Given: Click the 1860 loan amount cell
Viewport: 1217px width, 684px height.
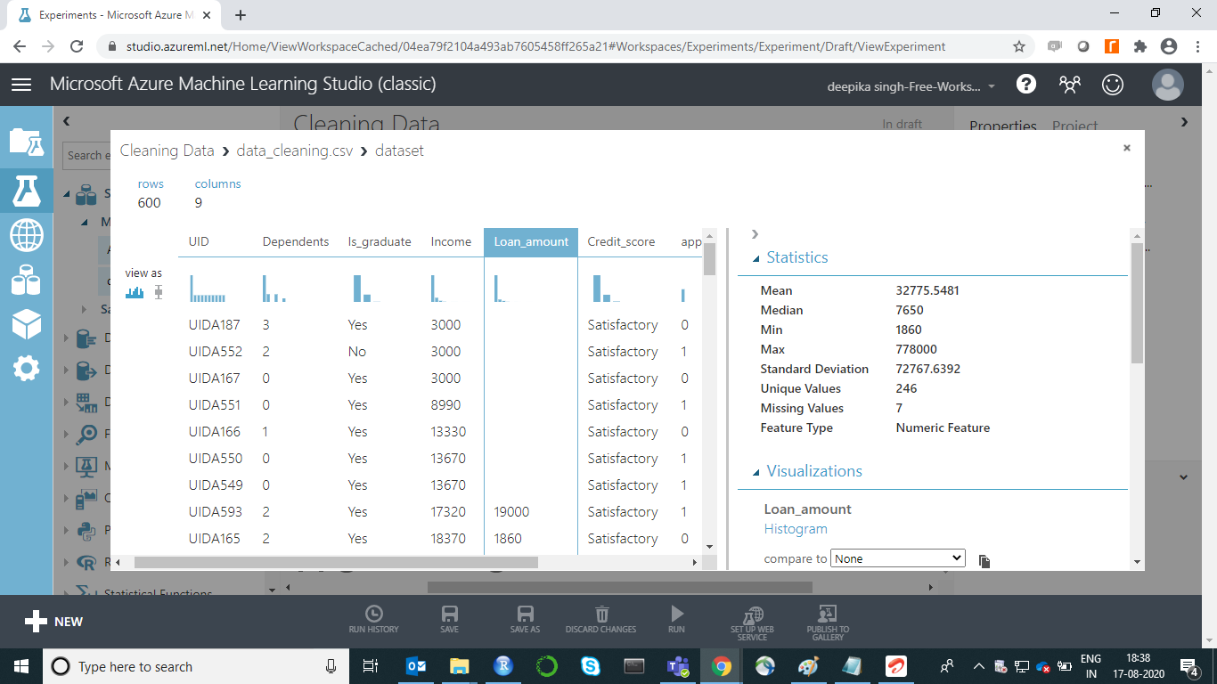Looking at the screenshot, I should click(508, 539).
